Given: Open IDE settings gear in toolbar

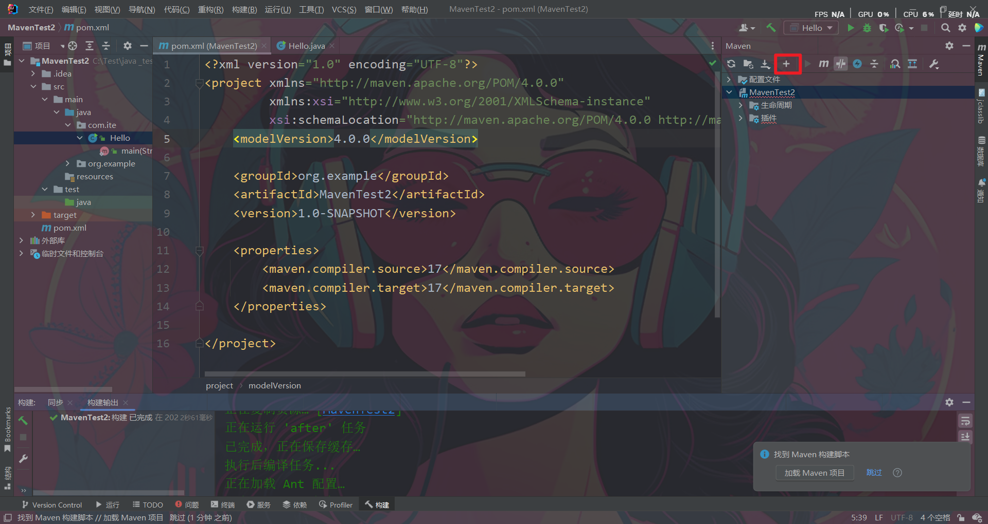Looking at the screenshot, I should (962, 28).
